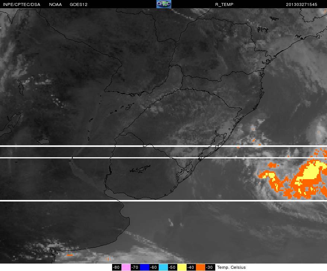Click the -40 legend value
Viewport: 327px width, 271px height.
pyautogui.click(x=191, y=267)
